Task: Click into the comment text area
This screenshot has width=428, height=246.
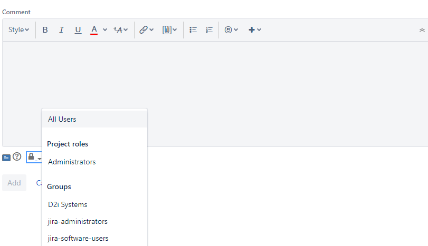Action: pos(215,94)
